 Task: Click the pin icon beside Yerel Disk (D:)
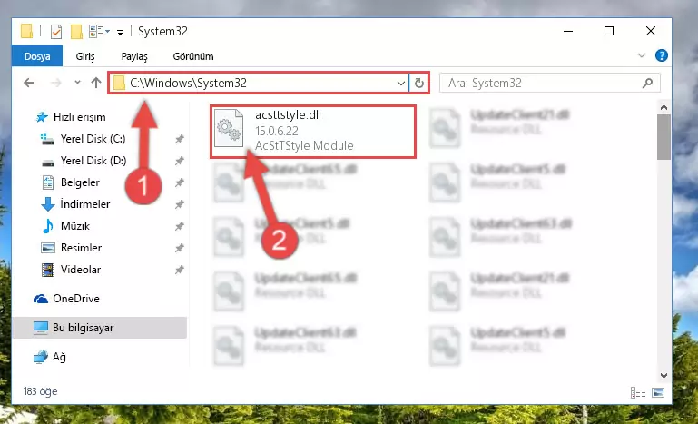pos(180,161)
